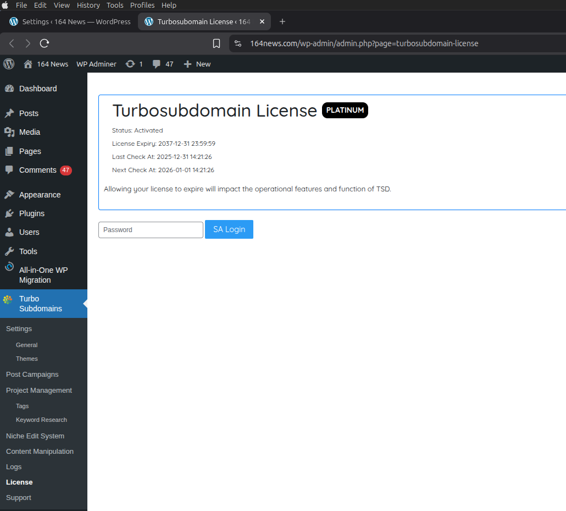The image size is (566, 511).
Task: Click the browser reload icon
Action: (45, 43)
